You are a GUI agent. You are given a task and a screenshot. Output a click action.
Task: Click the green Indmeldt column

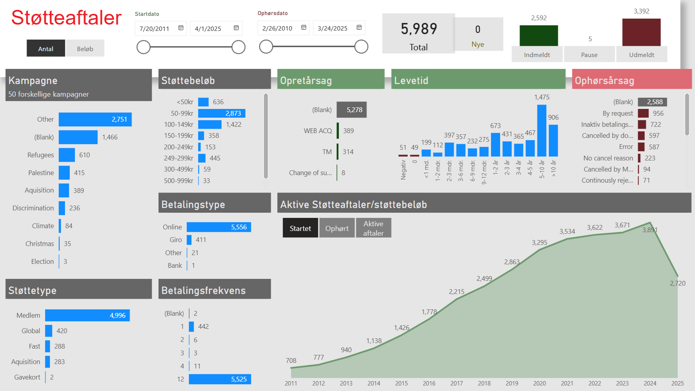point(539,36)
